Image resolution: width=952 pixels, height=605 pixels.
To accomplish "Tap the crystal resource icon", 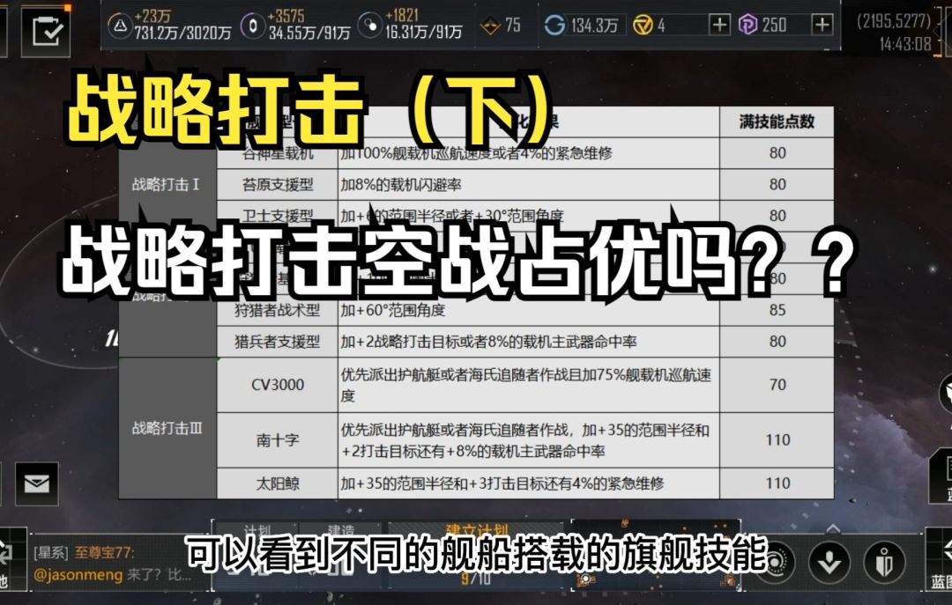I will click(x=253, y=26).
